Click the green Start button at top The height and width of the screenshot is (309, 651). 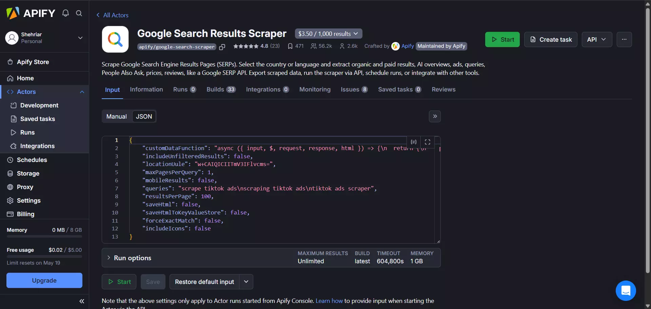click(x=502, y=39)
